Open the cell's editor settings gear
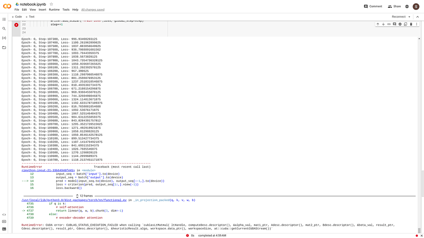 click(400, 24)
